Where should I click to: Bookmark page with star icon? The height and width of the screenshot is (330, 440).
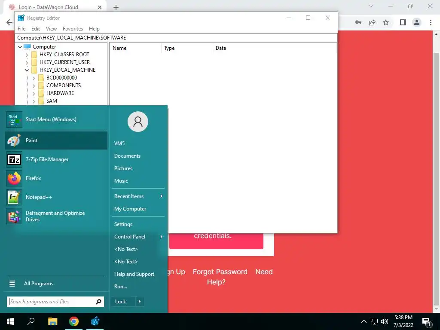point(386,22)
